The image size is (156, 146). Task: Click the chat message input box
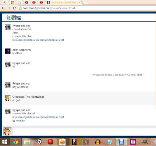pos(84,131)
